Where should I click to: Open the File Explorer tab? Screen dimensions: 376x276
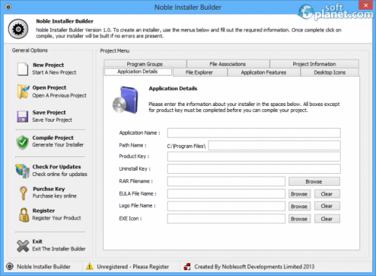point(199,72)
